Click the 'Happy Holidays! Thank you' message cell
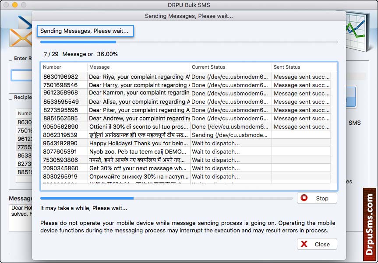The height and width of the screenshot is (263, 378). pyautogui.click(x=139, y=143)
